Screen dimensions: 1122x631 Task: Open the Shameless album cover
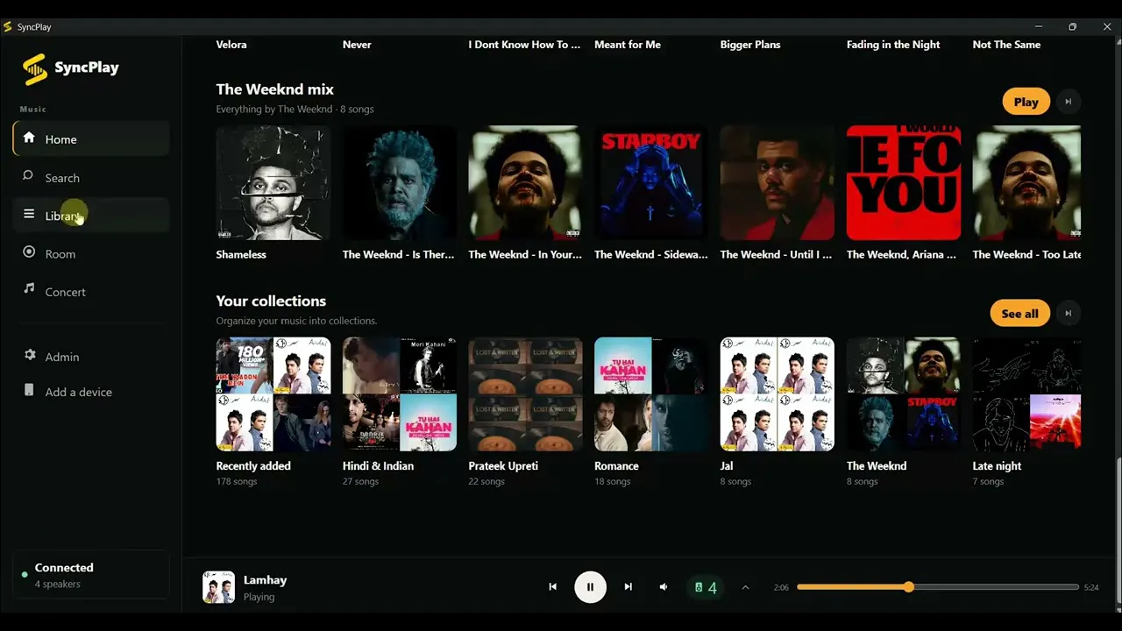[x=273, y=183]
